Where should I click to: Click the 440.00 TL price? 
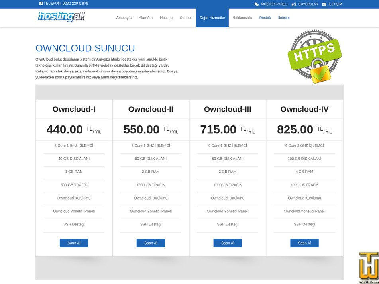click(x=74, y=130)
